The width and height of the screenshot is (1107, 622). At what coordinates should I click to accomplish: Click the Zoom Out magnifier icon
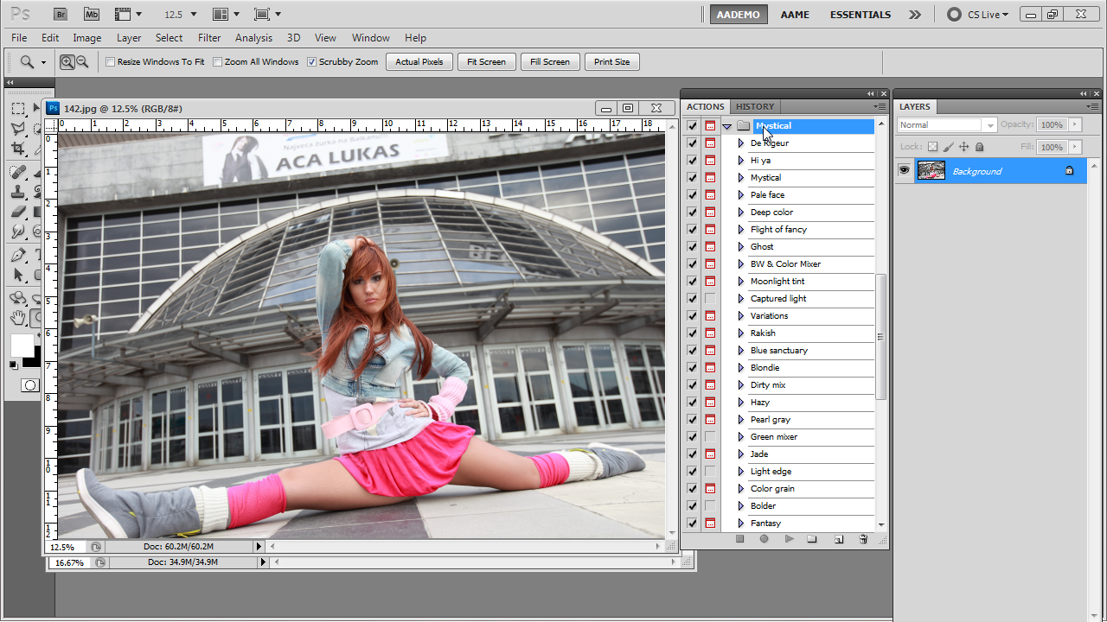point(82,62)
